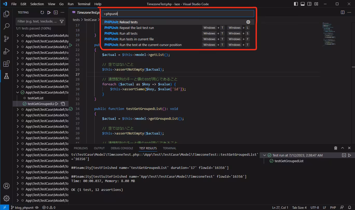The width and height of the screenshot is (355, 210).
Task: Expand the App\Test\TestCase\Model\Fo test node
Action: (x=18, y=52)
